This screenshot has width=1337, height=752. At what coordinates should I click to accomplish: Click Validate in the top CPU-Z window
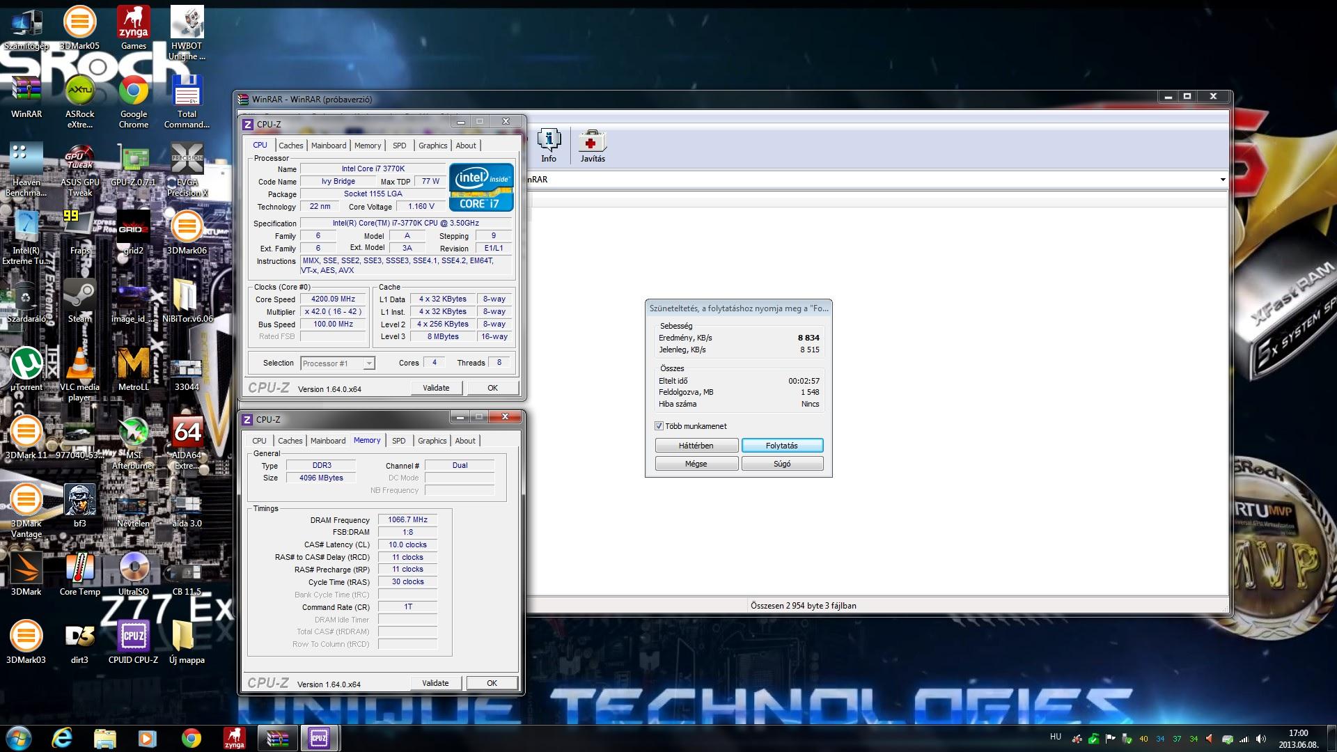pyautogui.click(x=436, y=388)
